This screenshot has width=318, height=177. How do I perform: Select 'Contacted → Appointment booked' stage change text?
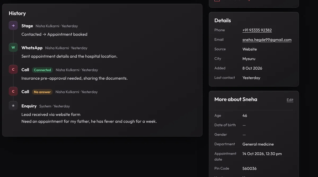54,34
